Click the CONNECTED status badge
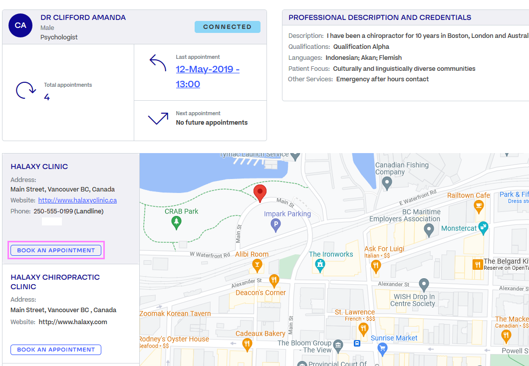This screenshot has width=529, height=366. coord(228,27)
